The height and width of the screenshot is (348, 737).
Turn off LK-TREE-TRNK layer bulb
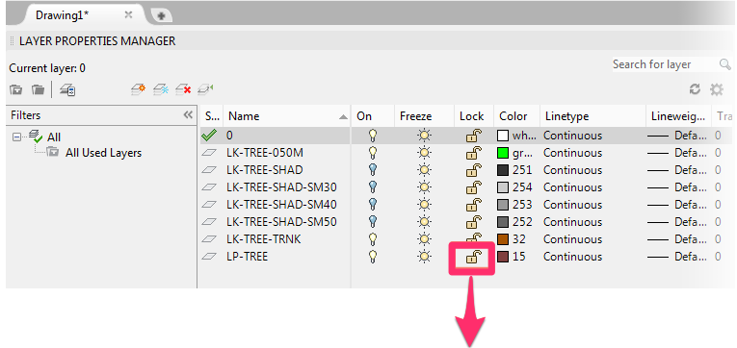point(373,239)
